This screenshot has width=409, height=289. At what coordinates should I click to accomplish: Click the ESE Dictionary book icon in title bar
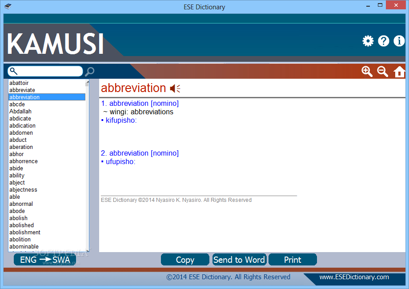(x=8, y=6)
